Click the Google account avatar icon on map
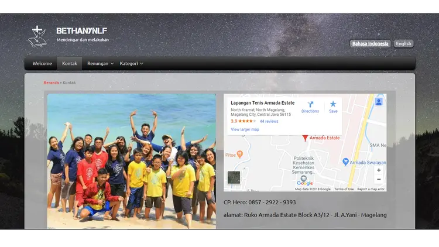This screenshot has width=439, height=247. (x=379, y=102)
